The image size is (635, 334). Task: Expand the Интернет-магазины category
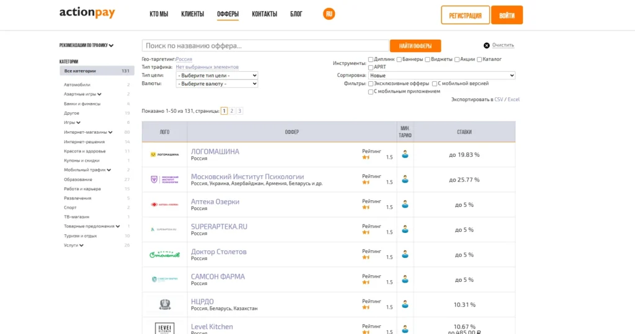pos(110,133)
